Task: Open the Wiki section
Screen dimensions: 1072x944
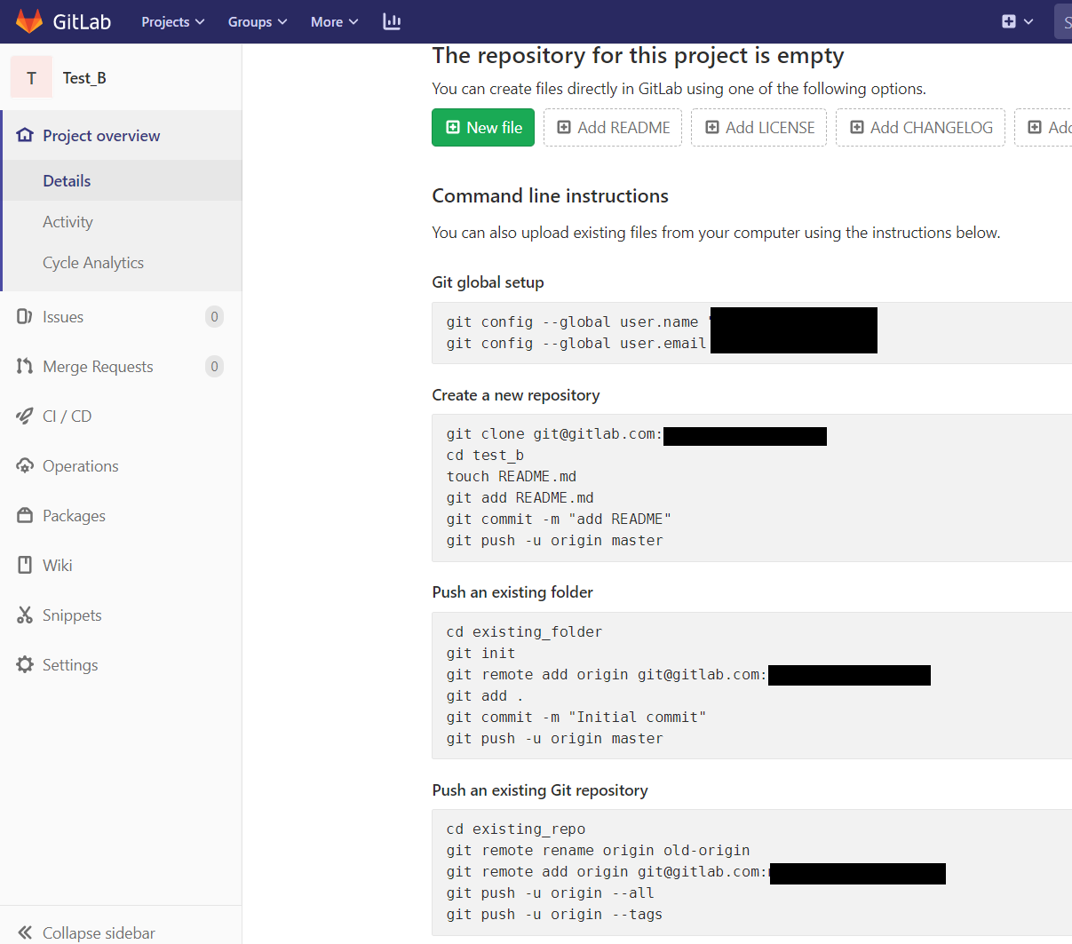Action: tap(58, 566)
